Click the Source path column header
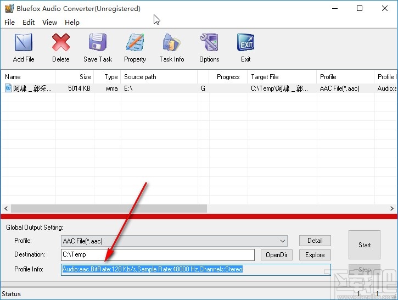The height and width of the screenshot is (300, 398). pos(159,77)
